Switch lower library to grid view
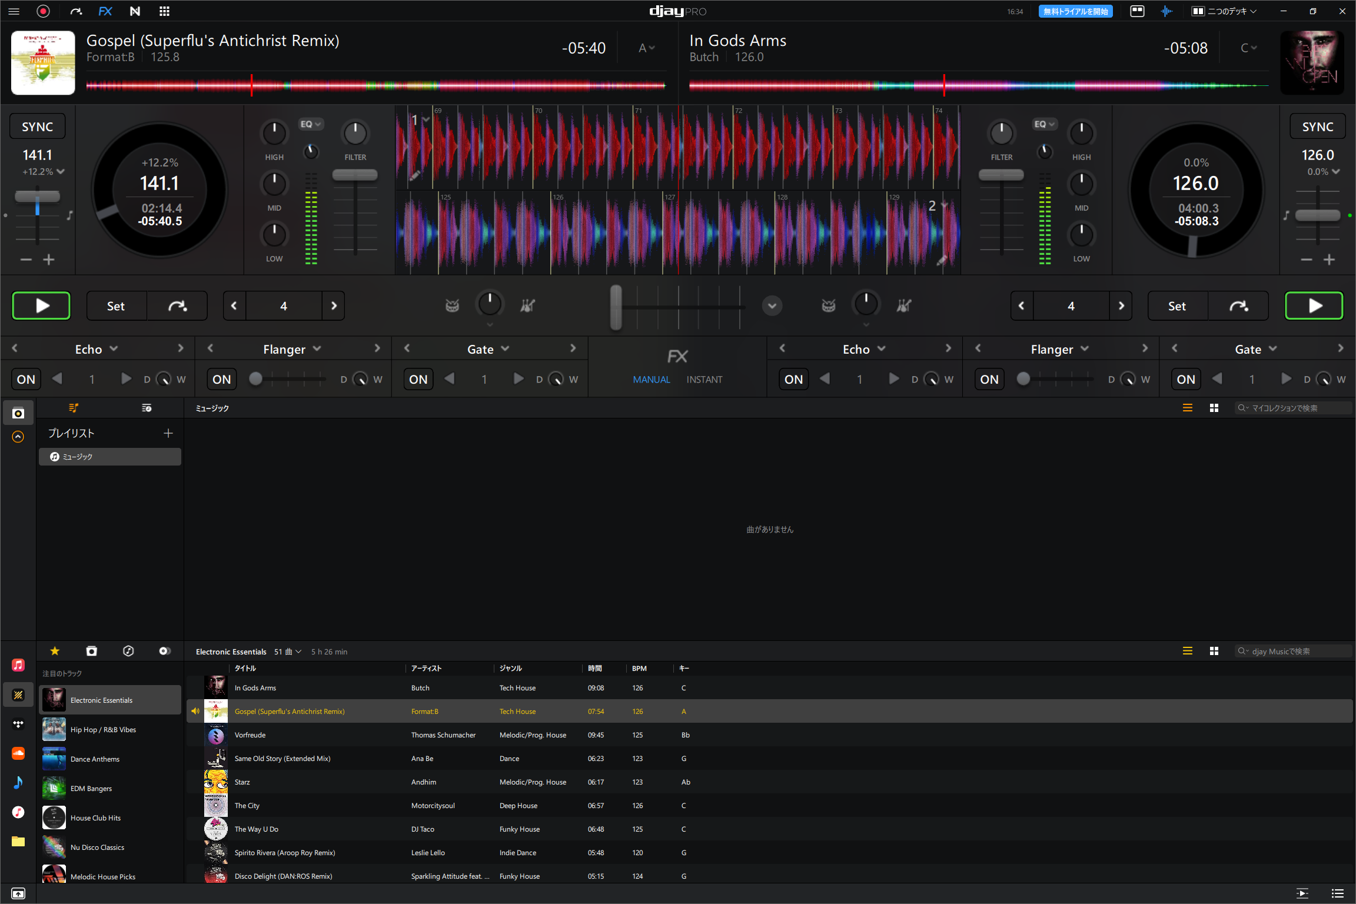 point(1214,651)
